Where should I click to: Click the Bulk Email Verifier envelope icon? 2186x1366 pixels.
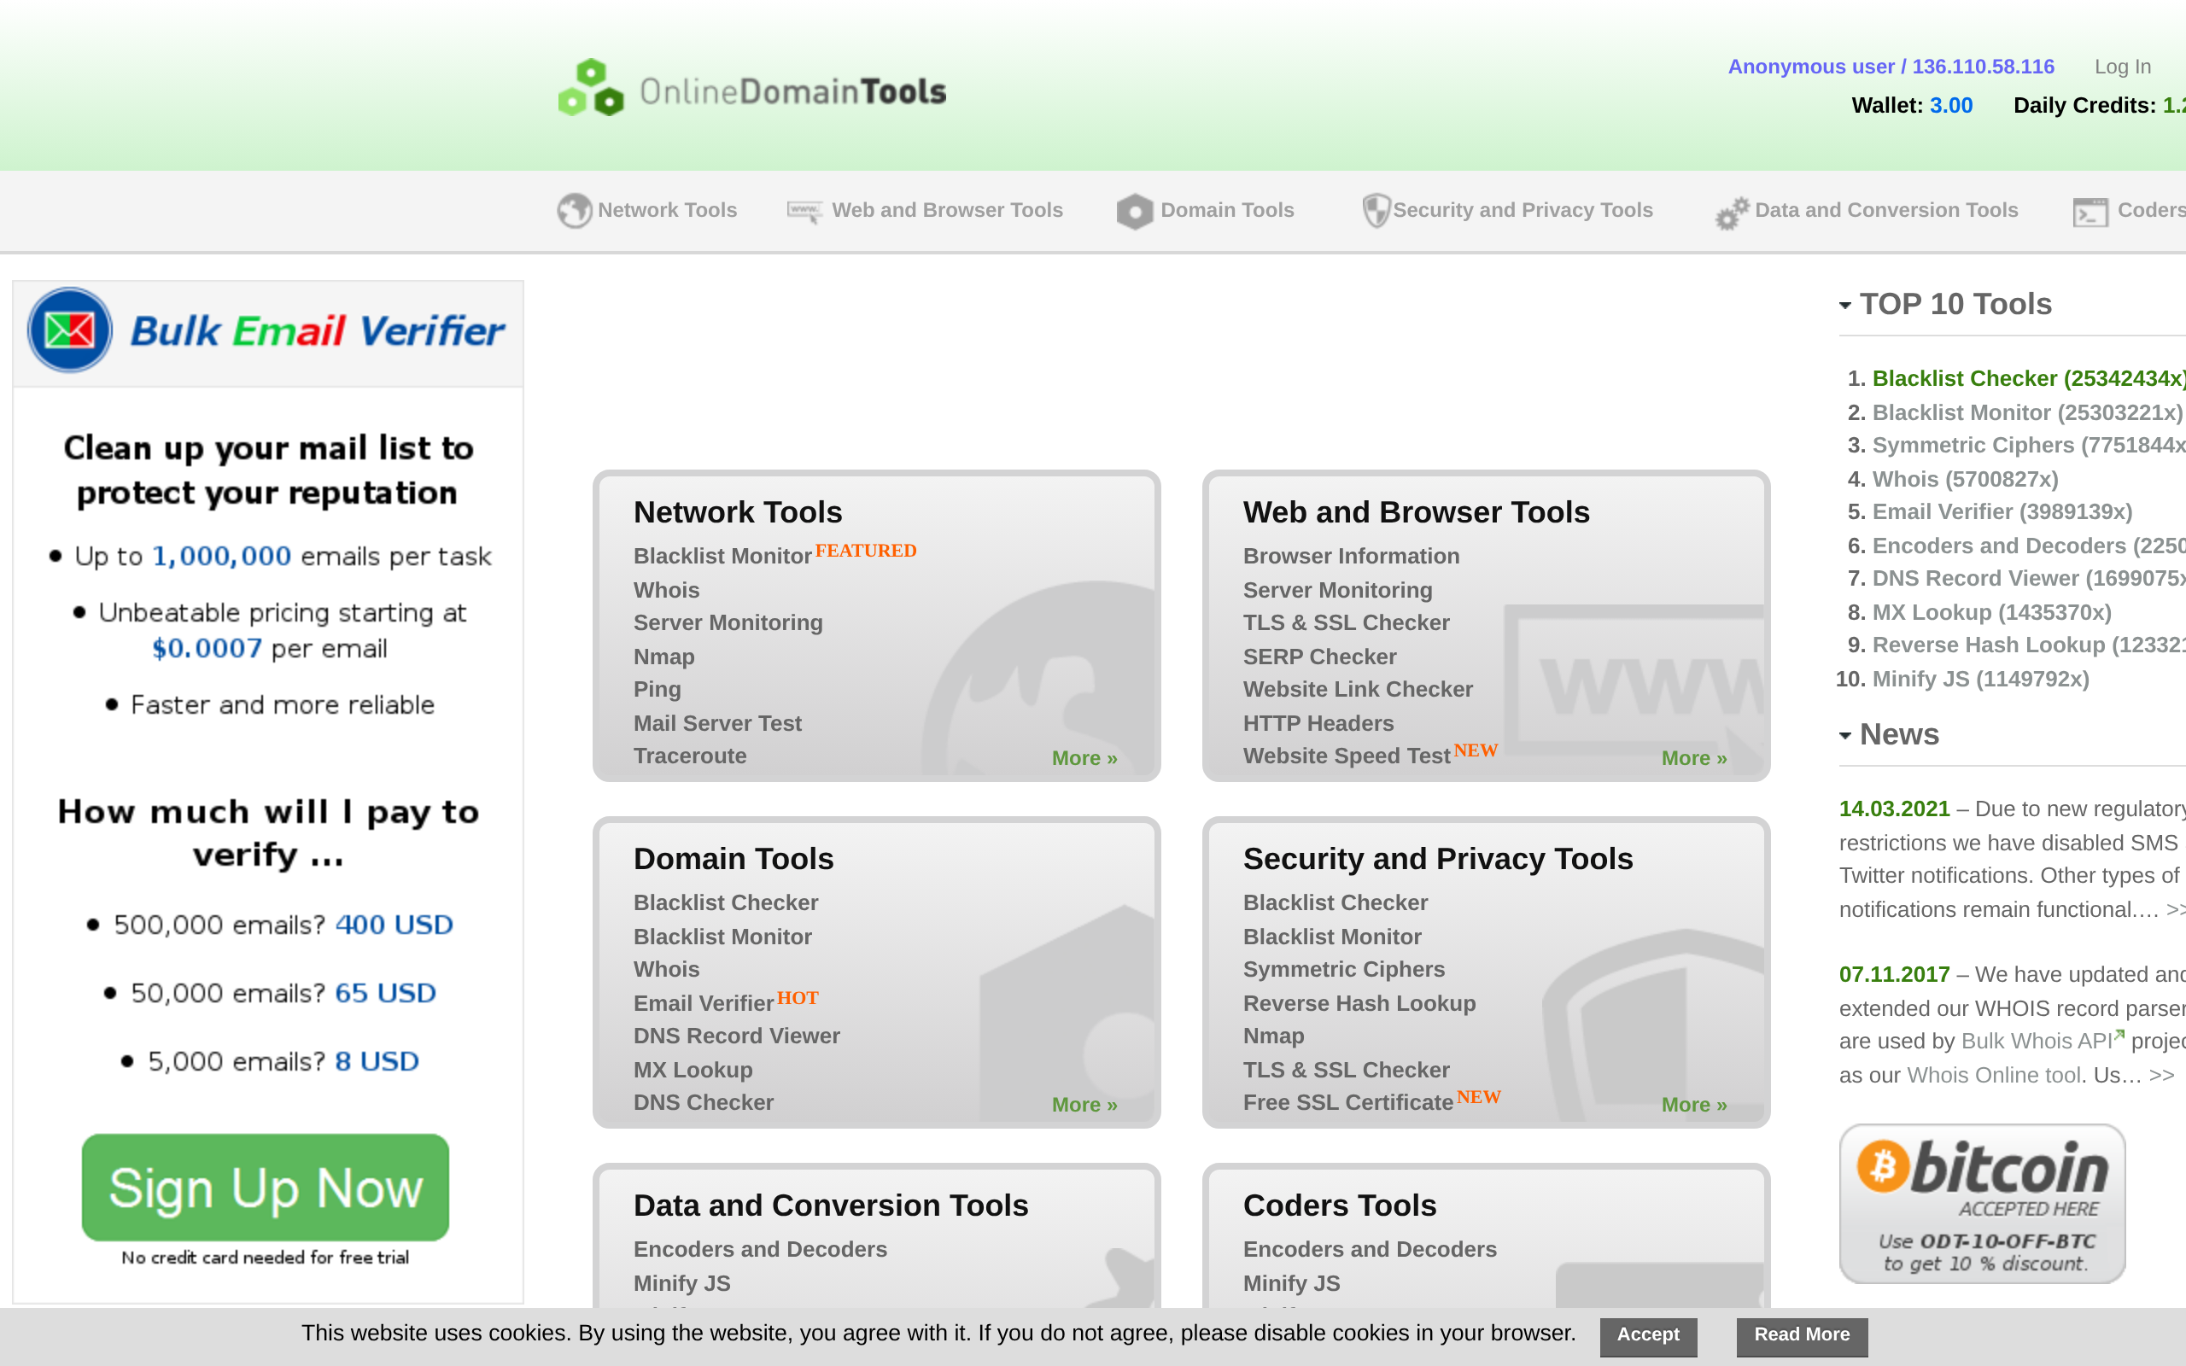pyautogui.click(x=69, y=330)
